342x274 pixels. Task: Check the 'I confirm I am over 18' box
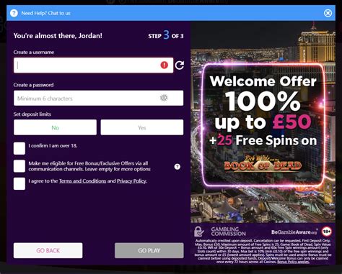19,148
